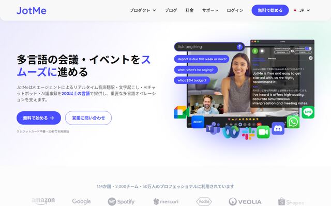Screen dimensions: 331x206
Task: Click 'JotMe is free and easy' transcript text
Action: point(277,78)
